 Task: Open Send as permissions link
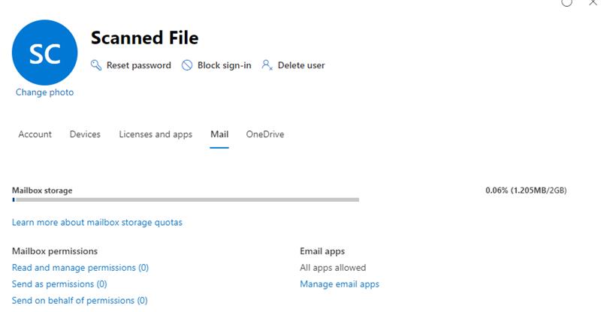tap(59, 284)
